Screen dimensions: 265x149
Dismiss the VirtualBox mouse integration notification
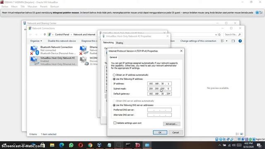tap(257, 12)
